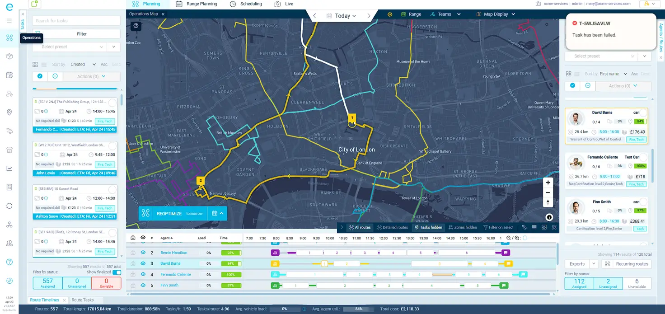The height and width of the screenshot is (314, 665).
Task: Switch to Range Planning tab
Action: click(x=197, y=4)
